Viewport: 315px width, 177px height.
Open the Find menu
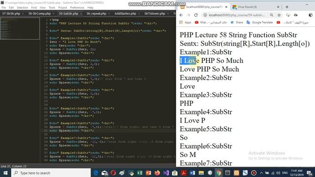pyautogui.click(x=34, y=8)
